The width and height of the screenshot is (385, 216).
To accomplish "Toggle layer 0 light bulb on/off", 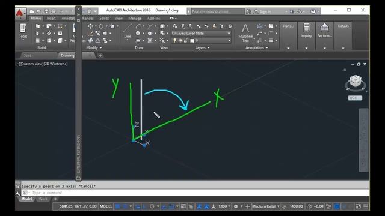I will (174, 41).
